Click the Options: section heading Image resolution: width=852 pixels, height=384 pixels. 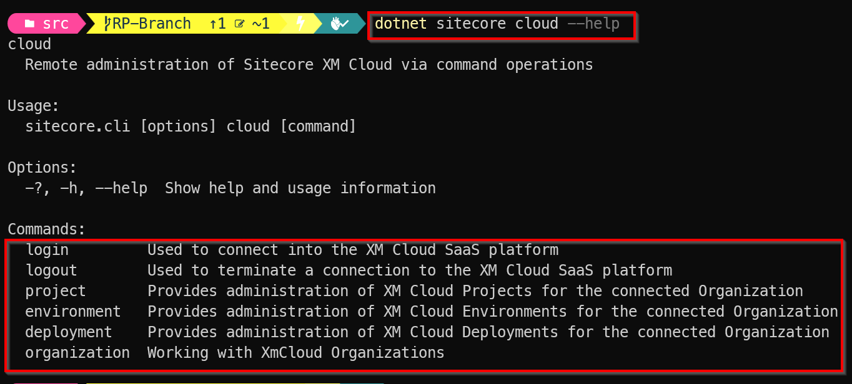point(42,168)
